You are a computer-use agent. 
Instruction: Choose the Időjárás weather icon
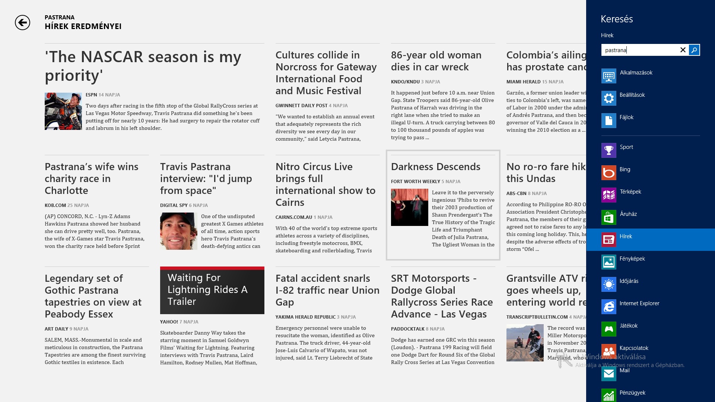pos(608,284)
